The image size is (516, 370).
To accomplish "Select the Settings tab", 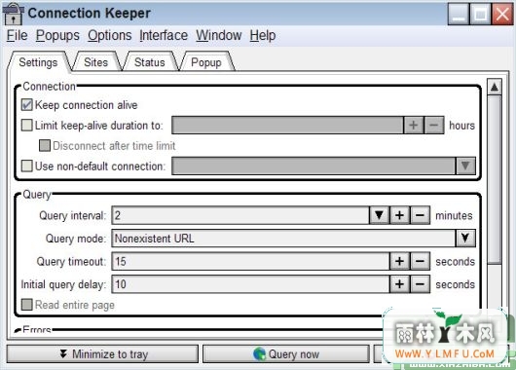I will click(x=38, y=62).
